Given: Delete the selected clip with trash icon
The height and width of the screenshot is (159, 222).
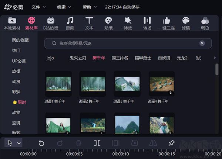Looking at the screenshot, I should pyautogui.click(x=78, y=143).
